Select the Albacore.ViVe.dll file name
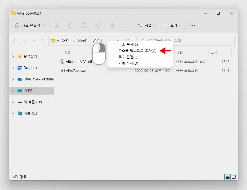247x190 pixels. (79, 62)
